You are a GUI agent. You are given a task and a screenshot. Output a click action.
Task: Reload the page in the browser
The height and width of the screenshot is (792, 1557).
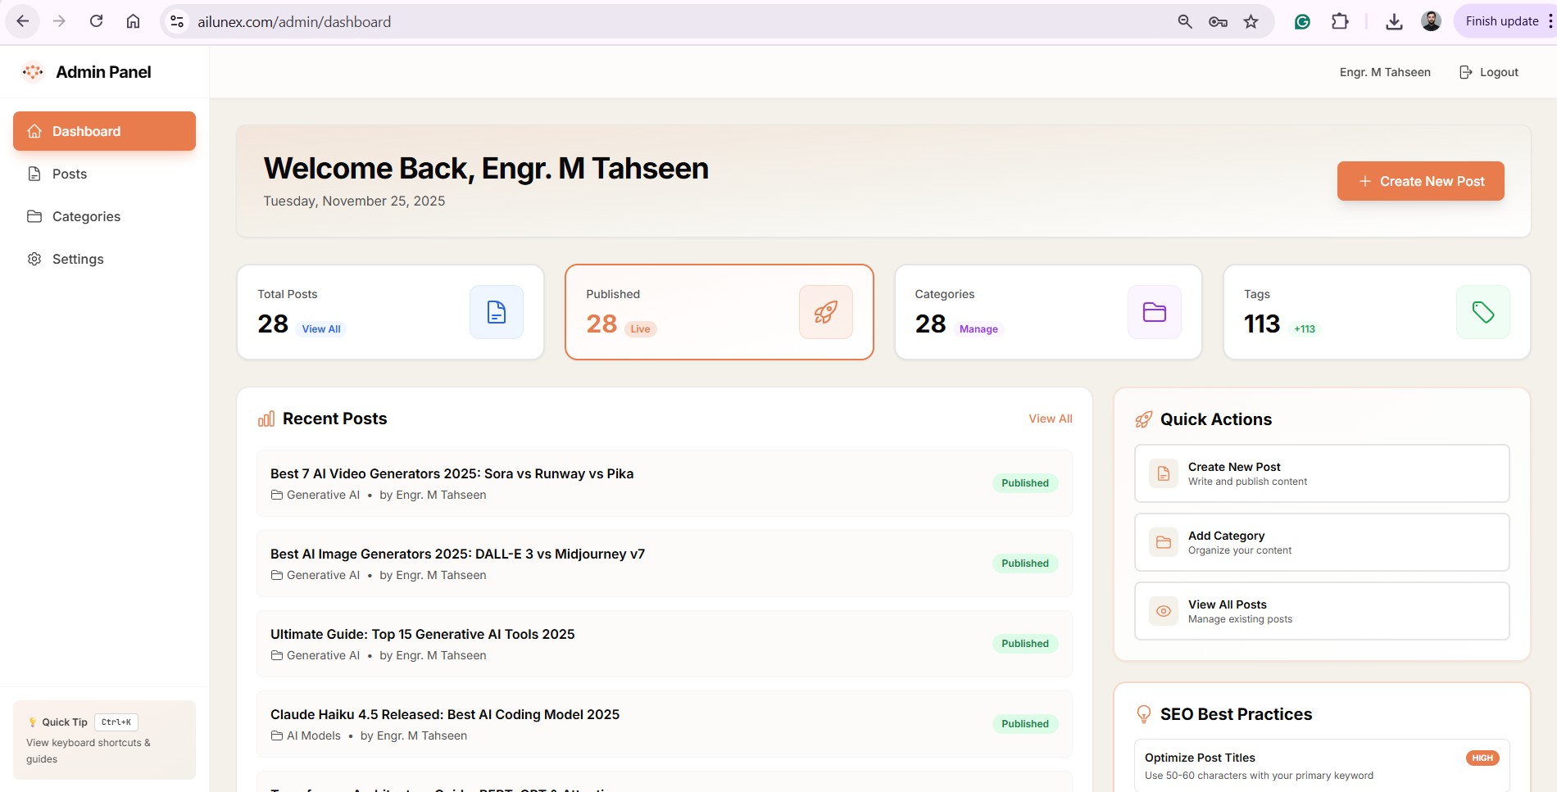(x=96, y=22)
